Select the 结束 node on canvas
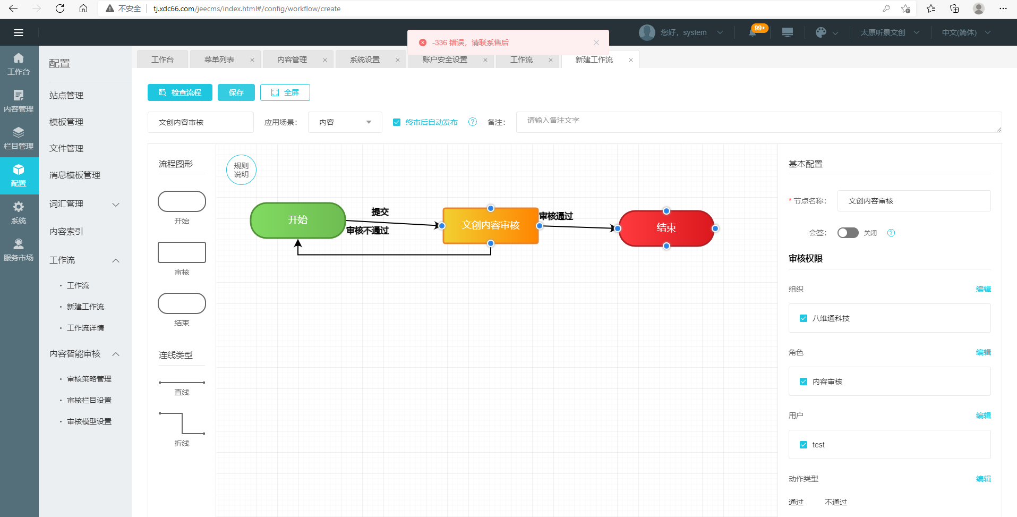This screenshot has width=1017, height=517. point(666,228)
